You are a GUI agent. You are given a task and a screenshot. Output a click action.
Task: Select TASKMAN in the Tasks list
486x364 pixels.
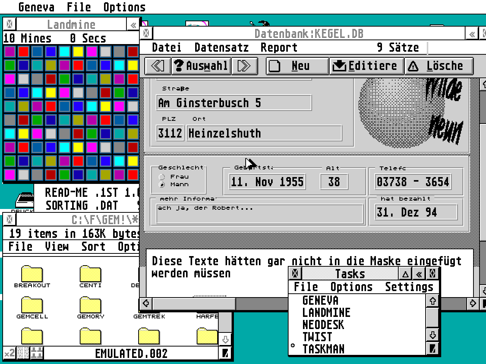tap(323, 349)
